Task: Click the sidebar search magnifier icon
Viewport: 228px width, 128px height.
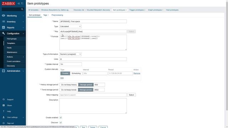Action: [x=22, y=9]
